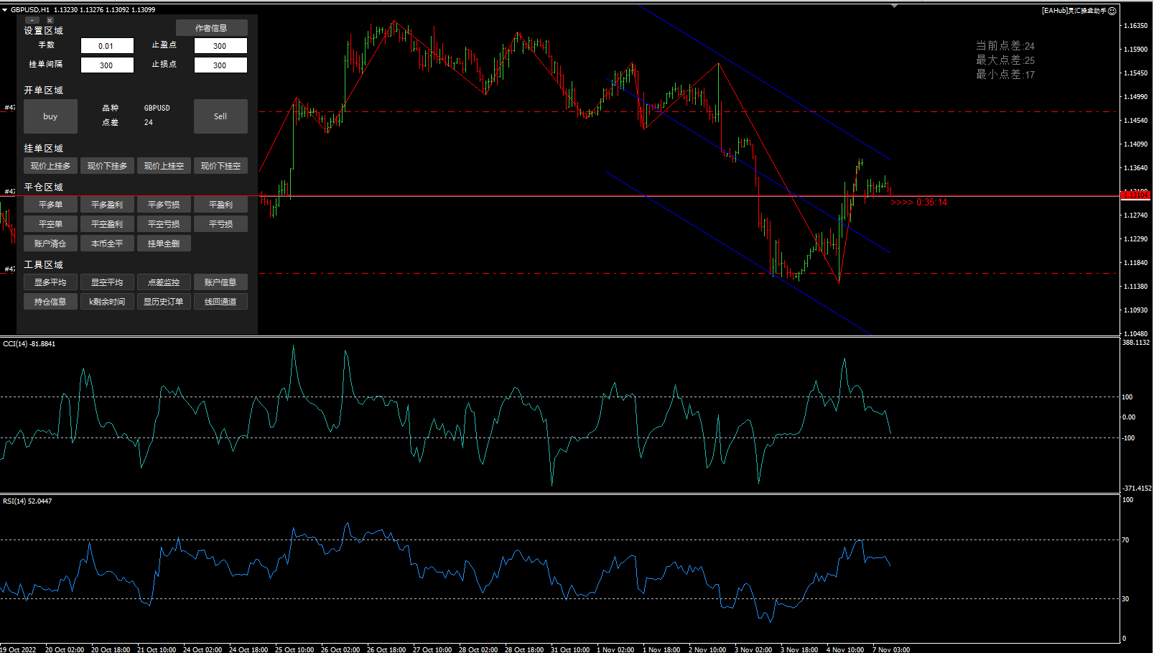The height and width of the screenshot is (653, 1154).
Task: Click the 1 Nov 02:00 date axis label
Action: coord(615,649)
